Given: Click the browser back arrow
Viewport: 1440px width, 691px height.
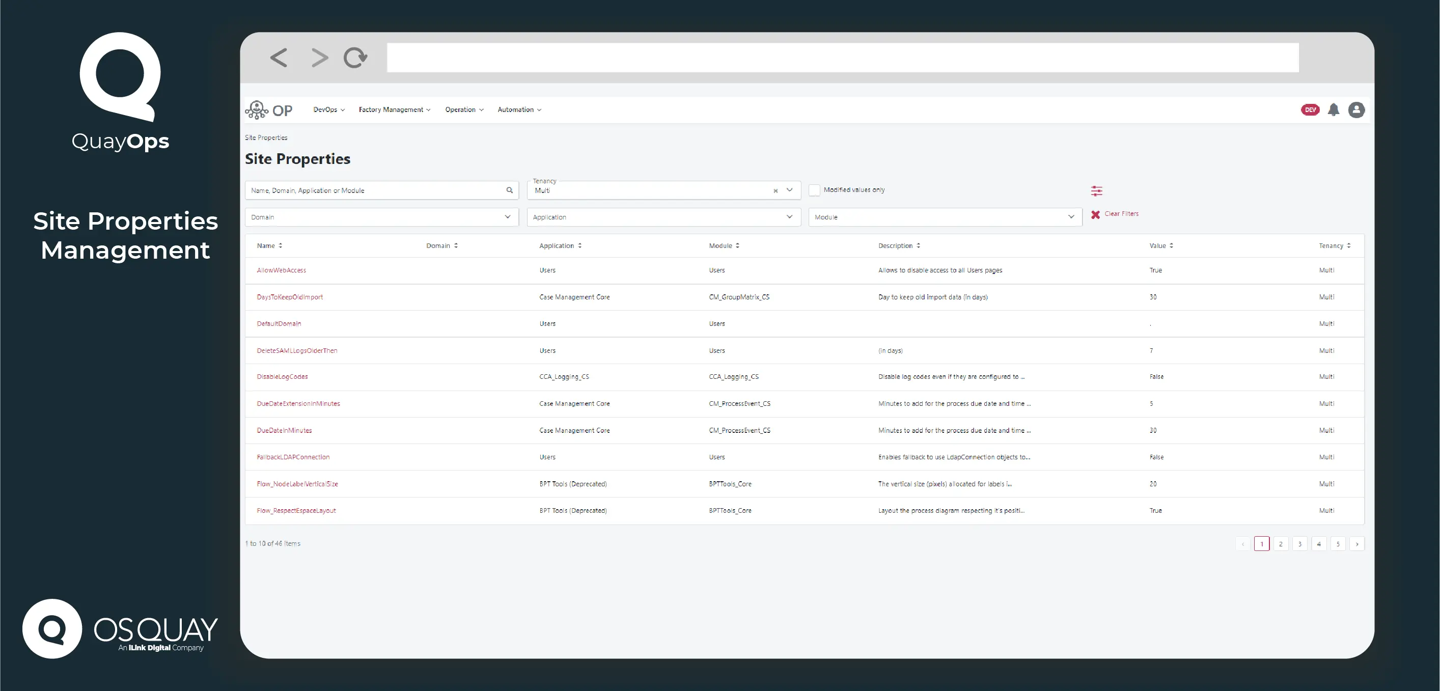Looking at the screenshot, I should pyautogui.click(x=279, y=57).
